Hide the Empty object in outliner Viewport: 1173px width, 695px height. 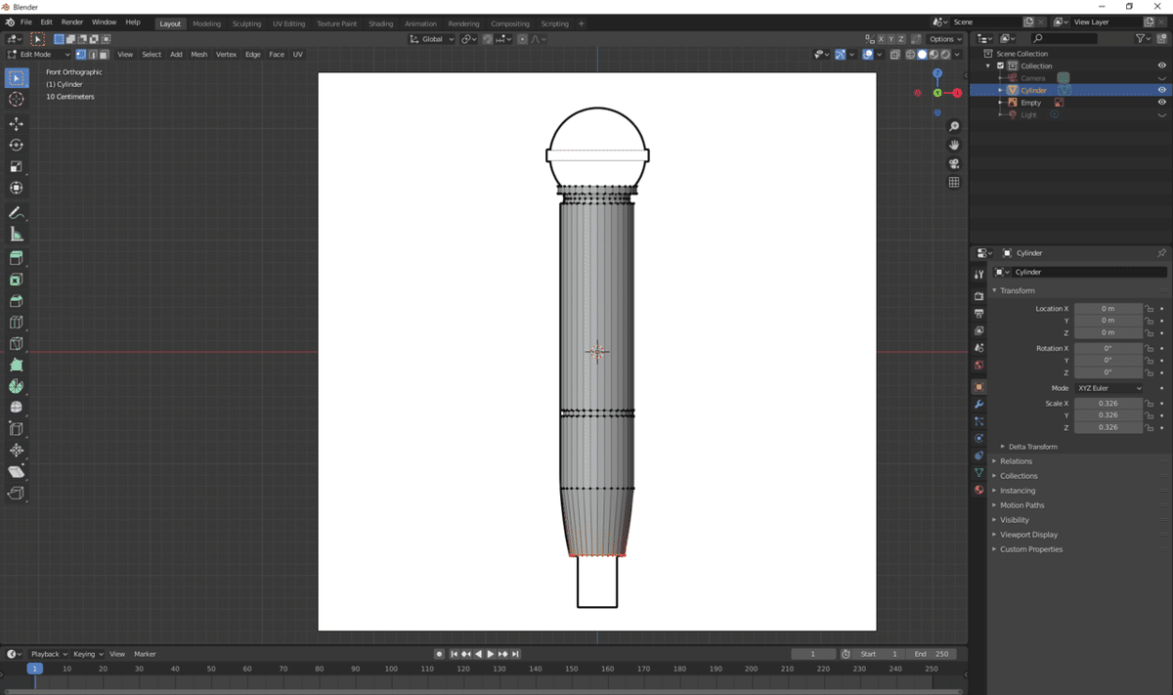click(x=1162, y=103)
